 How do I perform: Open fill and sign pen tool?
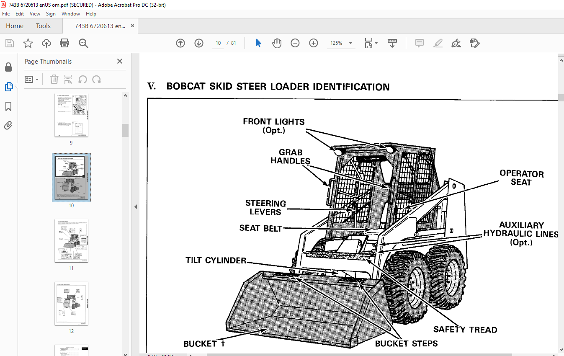coord(456,43)
